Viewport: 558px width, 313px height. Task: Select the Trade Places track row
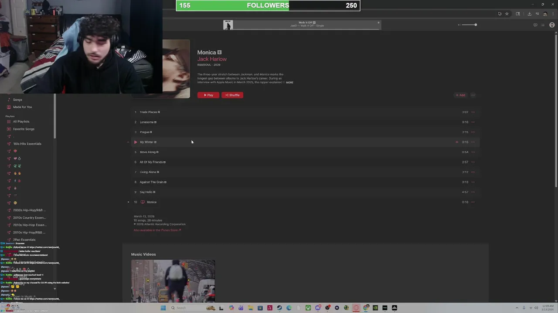304,112
